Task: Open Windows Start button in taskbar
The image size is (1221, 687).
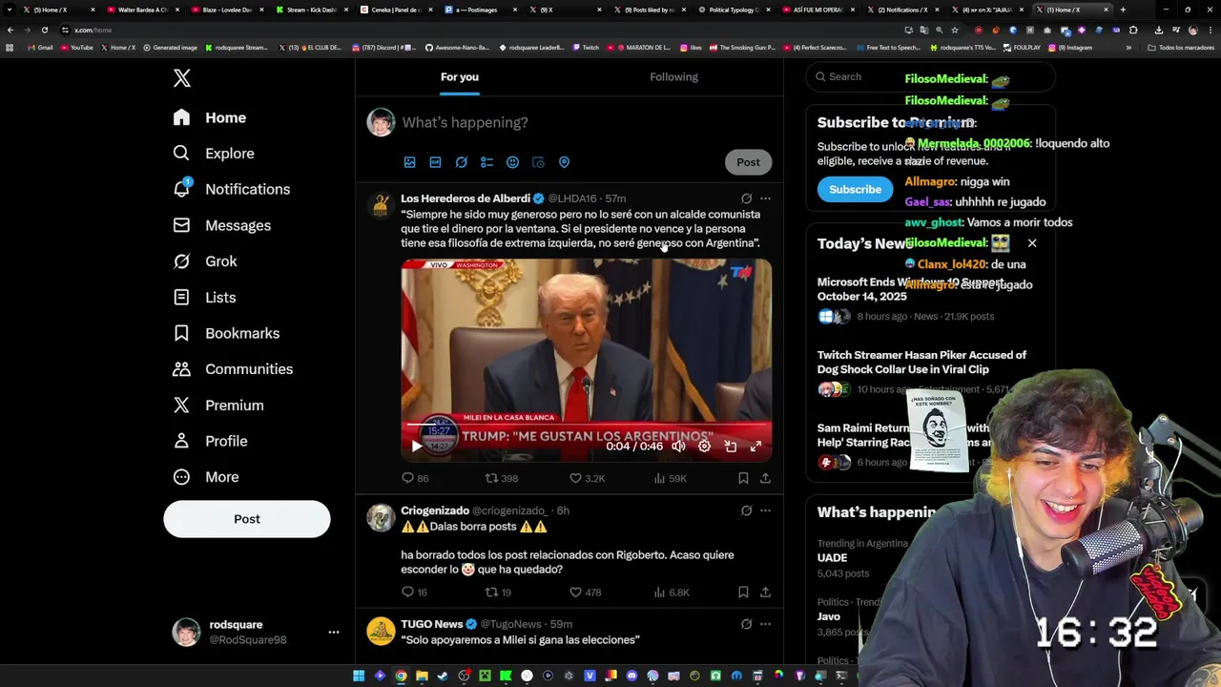Action: (x=359, y=676)
